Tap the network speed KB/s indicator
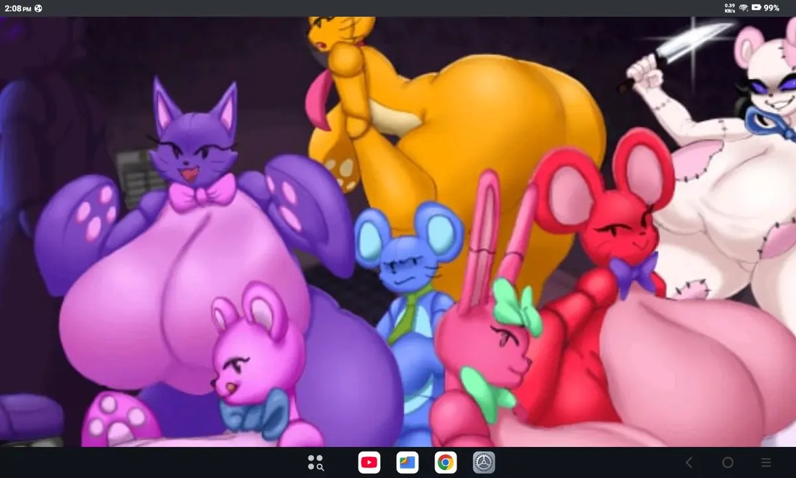The height and width of the screenshot is (478, 796). [730, 8]
